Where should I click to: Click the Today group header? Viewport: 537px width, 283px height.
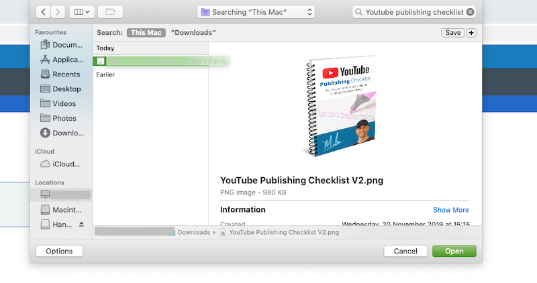pos(105,48)
